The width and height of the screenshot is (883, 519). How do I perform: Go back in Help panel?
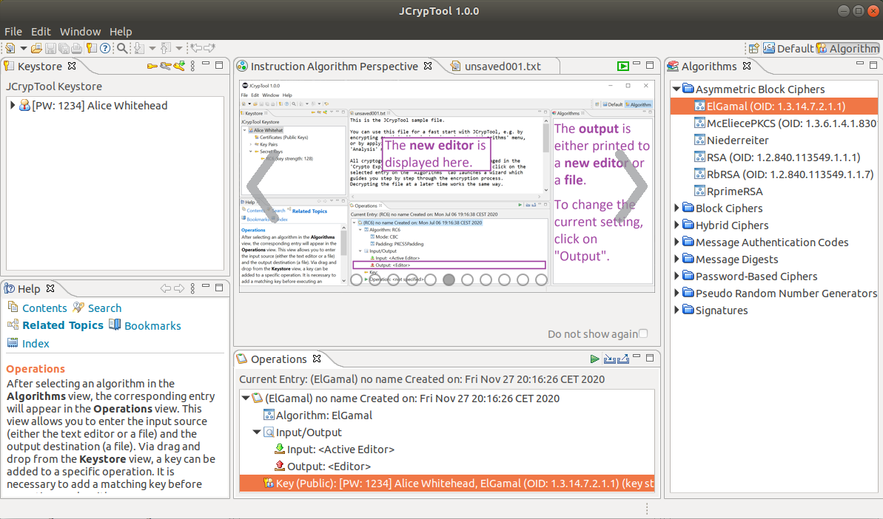point(166,288)
